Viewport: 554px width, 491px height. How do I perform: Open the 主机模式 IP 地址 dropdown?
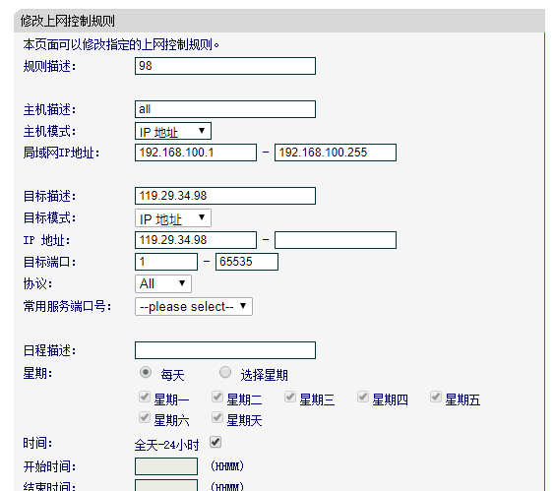[173, 132]
